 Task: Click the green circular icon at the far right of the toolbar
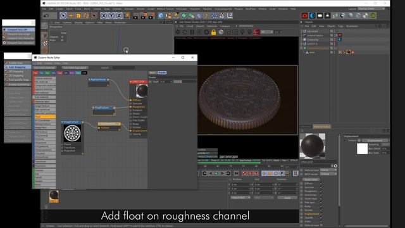point(373,16)
